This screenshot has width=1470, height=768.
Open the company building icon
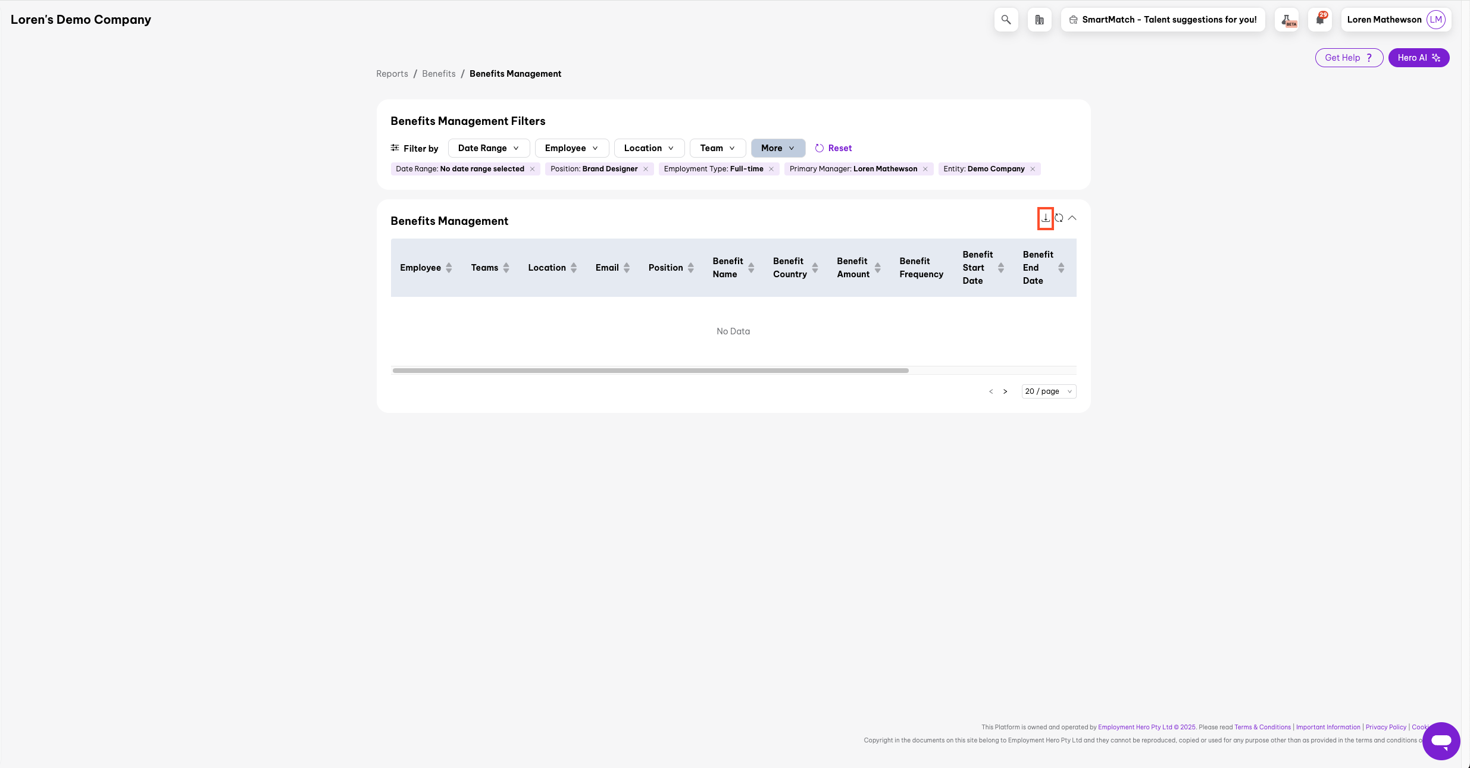pyautogui.click(x=1039, y=20)
